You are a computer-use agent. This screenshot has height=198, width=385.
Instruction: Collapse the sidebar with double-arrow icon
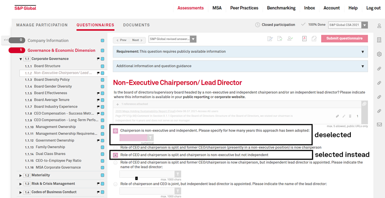click(x=5, y=40)
